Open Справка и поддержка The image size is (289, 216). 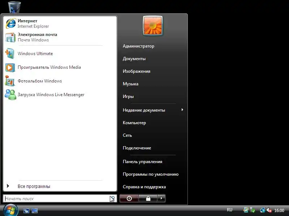144,187
